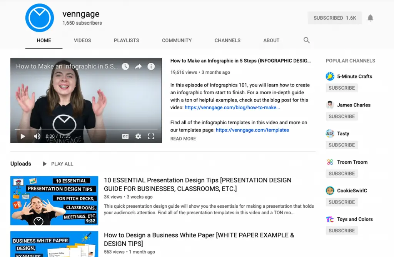The height and width of the screenshot is (257, 394).
Task: Open the PLAYLISTS tab
Action: tap(126, 40)
